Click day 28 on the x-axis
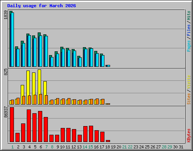The width and height of the screenshot is (193, 151). 164,147
